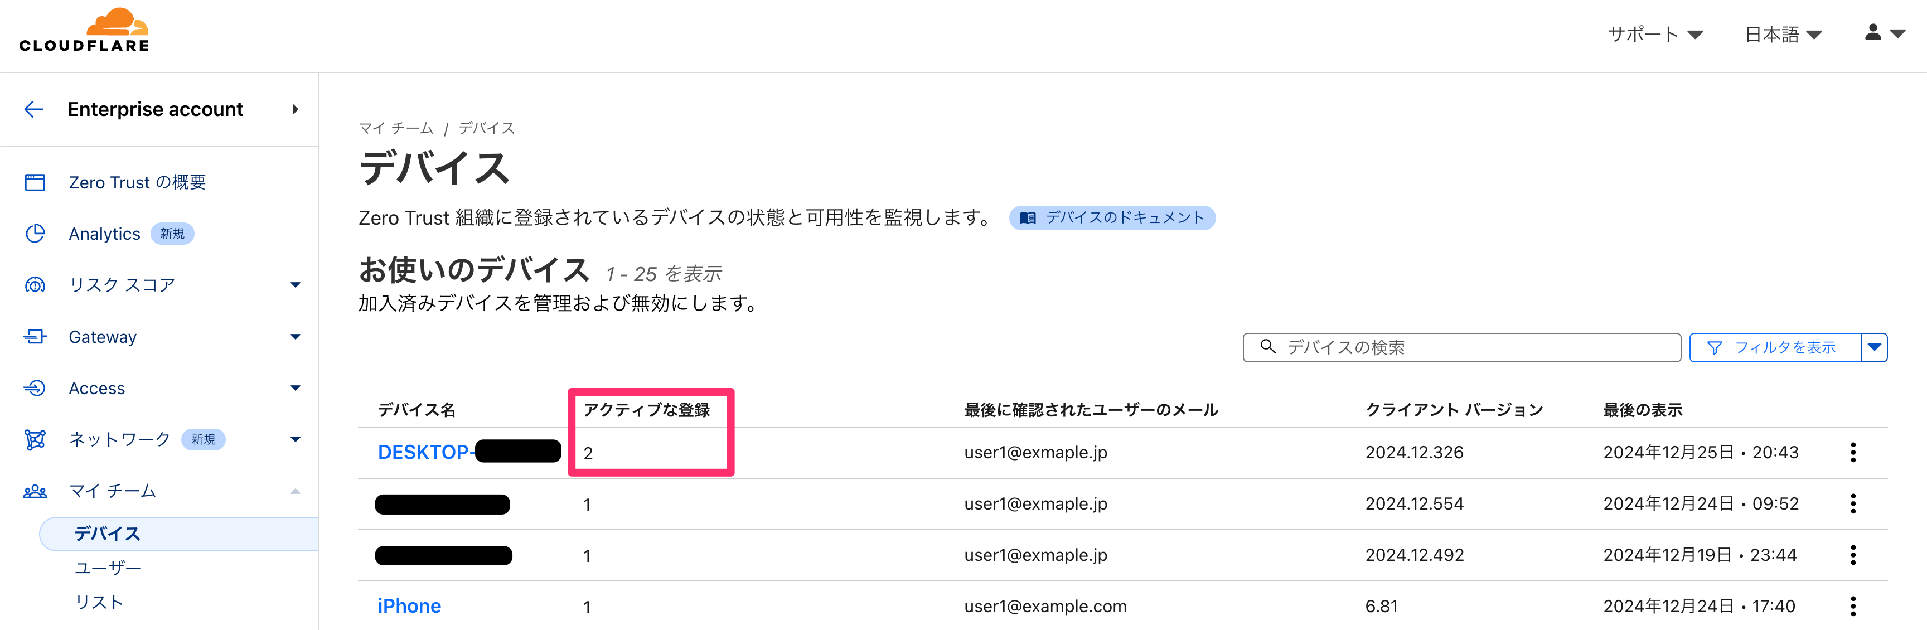Expand the リスク スコア section

coord(295,285)
